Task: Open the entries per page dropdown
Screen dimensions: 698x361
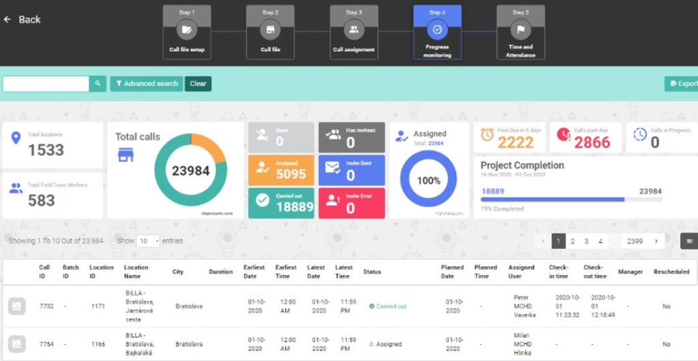Action: coord(148,241)
